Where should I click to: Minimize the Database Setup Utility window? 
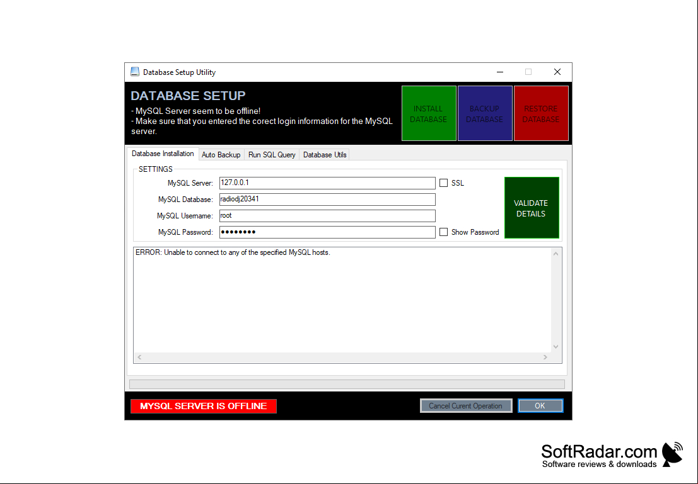500,72
